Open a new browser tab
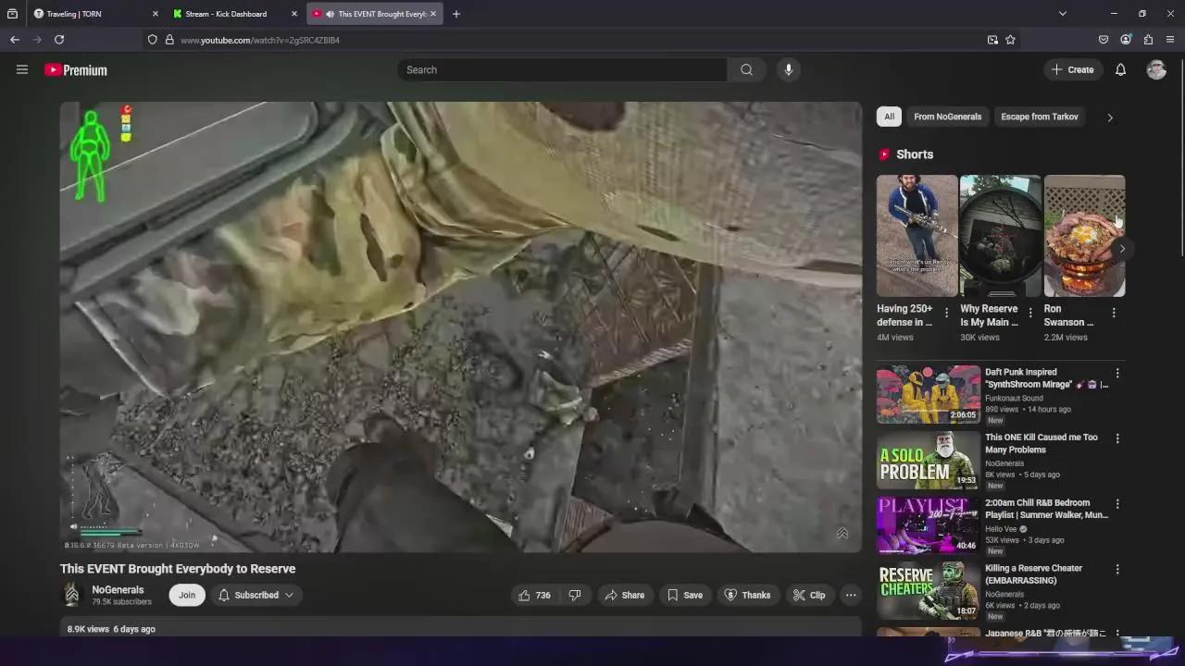Screen dimensions: 1185x666 tap(455, 14)
